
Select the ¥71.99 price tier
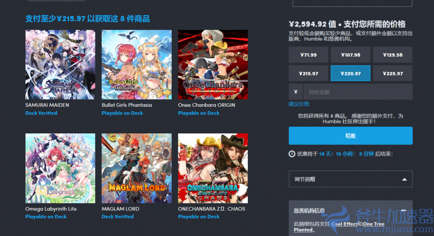309,54
